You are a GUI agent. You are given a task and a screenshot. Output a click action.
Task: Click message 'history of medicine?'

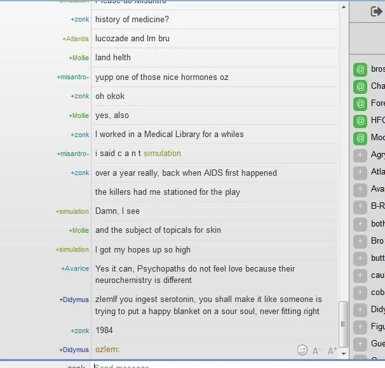pyautogui.click(x=132, y=20)
